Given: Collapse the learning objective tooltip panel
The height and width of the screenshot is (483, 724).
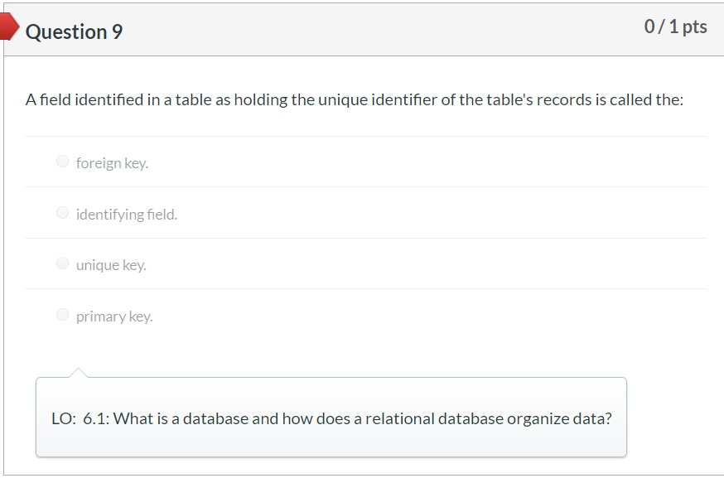Looking at the screenshot, I should pyautogui.click(x=331, y=418).
